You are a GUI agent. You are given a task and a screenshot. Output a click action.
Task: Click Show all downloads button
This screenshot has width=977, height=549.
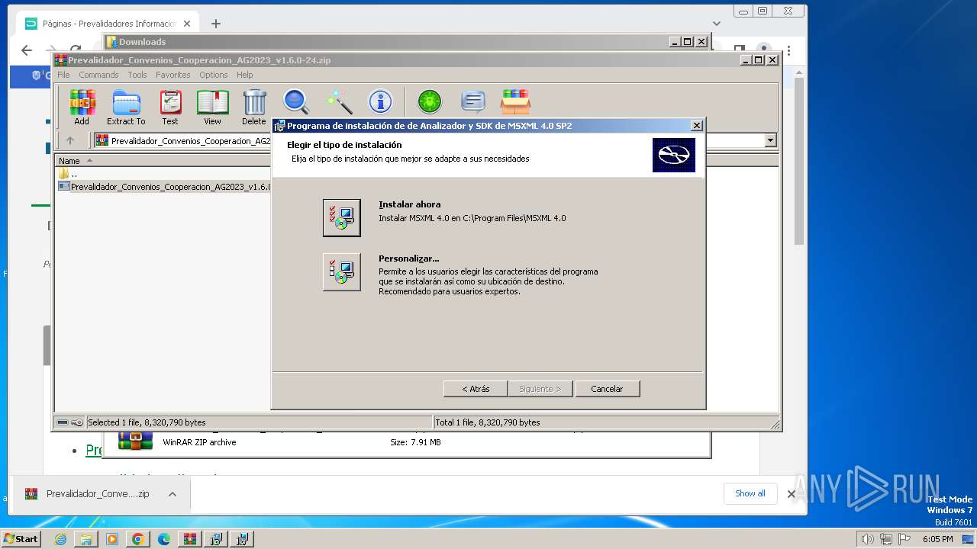pyautogui.click(x=750, y=493)
